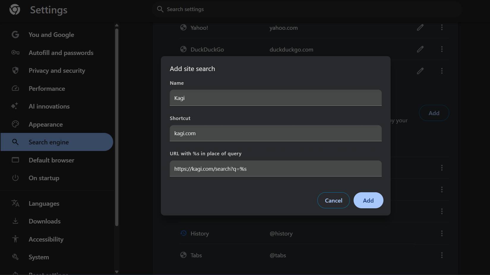Click the On startup power icon
The width and height of the screenshot is (490, 275).
15,178
